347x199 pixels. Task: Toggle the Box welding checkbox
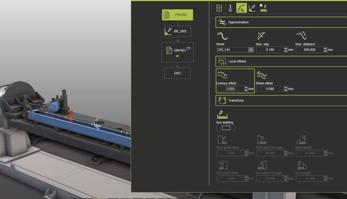pos(226,128)
